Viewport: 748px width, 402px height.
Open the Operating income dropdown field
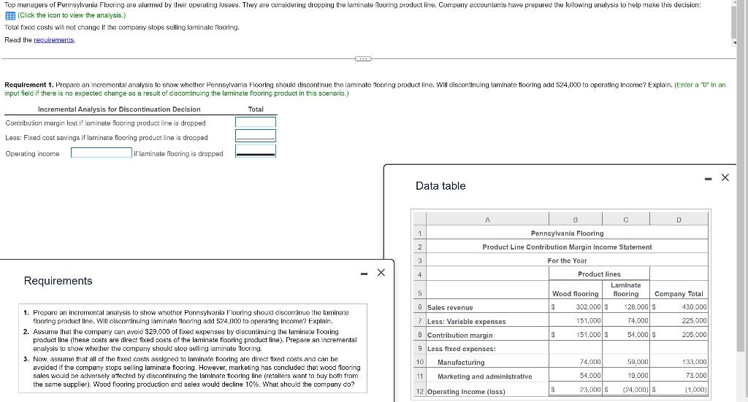(x=102, y=153)
